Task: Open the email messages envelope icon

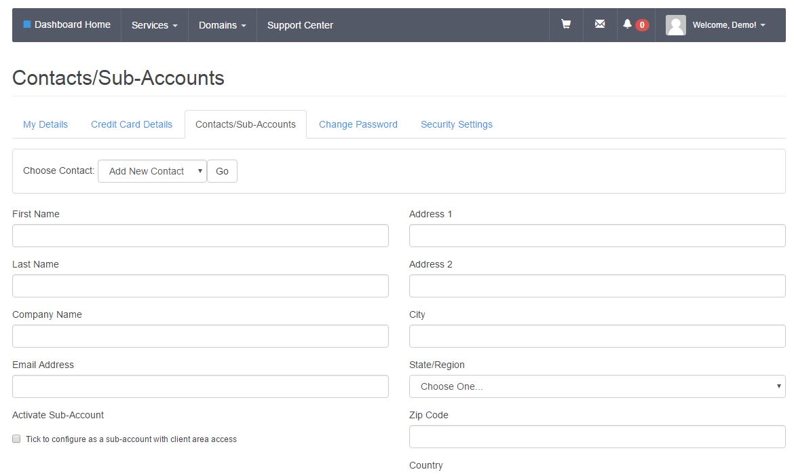Action: click(599, 24)
